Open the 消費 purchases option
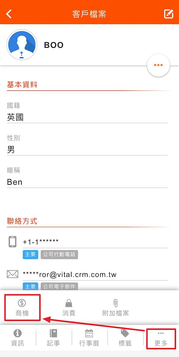This screenshot has height=357, width=179. pyautogui.click(x=69, y=308)
